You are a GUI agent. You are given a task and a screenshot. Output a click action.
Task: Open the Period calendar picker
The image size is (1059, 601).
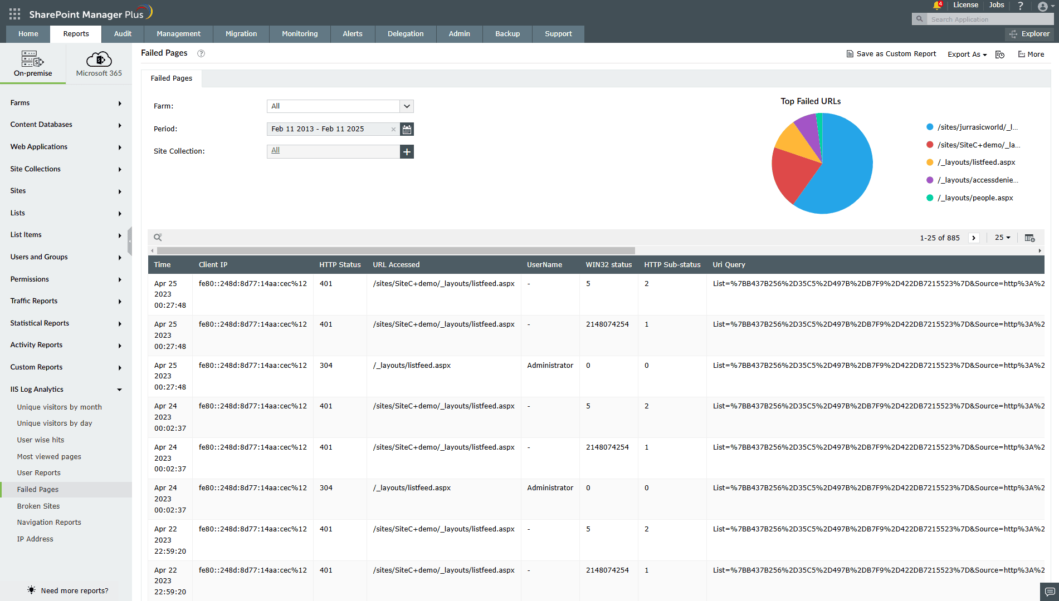pyautogui.click(x=407, y=129)
